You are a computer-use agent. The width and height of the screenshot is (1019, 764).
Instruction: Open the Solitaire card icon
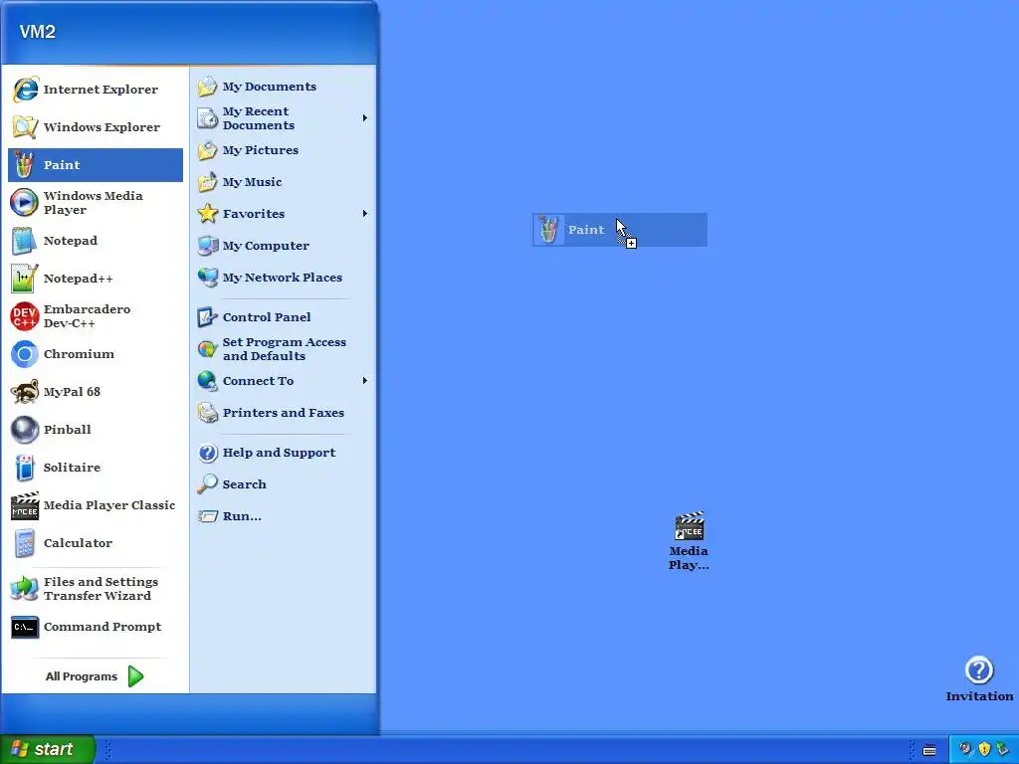pos(25,468)
